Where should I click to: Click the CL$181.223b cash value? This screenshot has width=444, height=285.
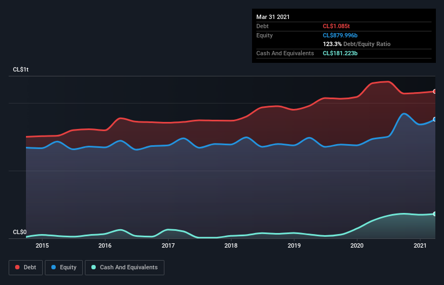point(340,53)
